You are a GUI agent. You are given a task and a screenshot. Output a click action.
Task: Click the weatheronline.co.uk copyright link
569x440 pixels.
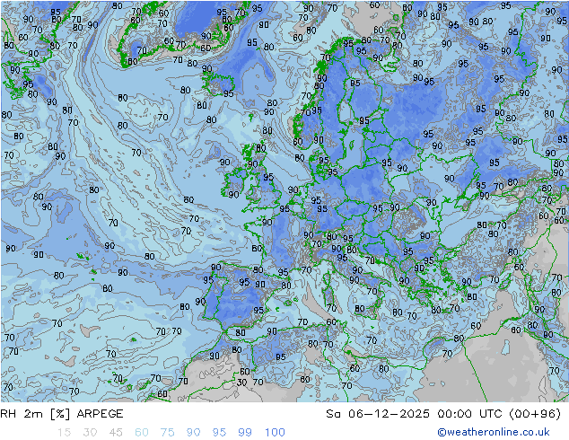coord(494,432)
